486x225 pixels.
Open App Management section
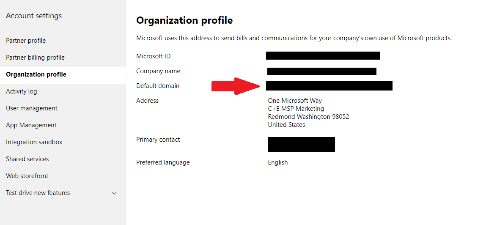click(x=31, y=125)
